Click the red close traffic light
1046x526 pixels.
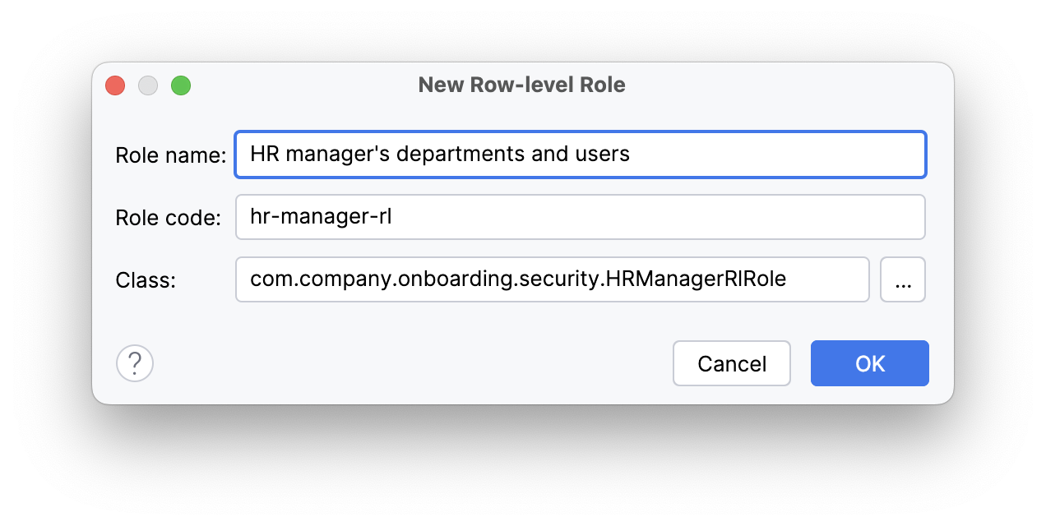click(114, 85)
